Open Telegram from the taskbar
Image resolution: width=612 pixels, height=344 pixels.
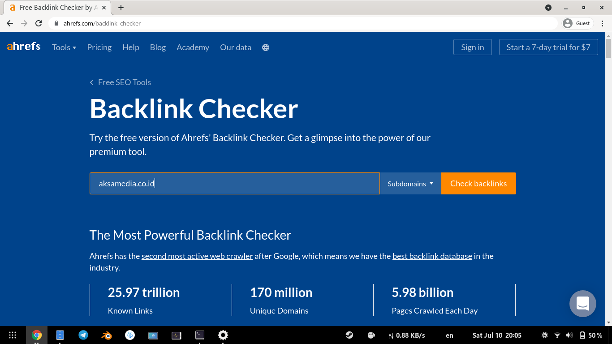[x=83, y=335]
